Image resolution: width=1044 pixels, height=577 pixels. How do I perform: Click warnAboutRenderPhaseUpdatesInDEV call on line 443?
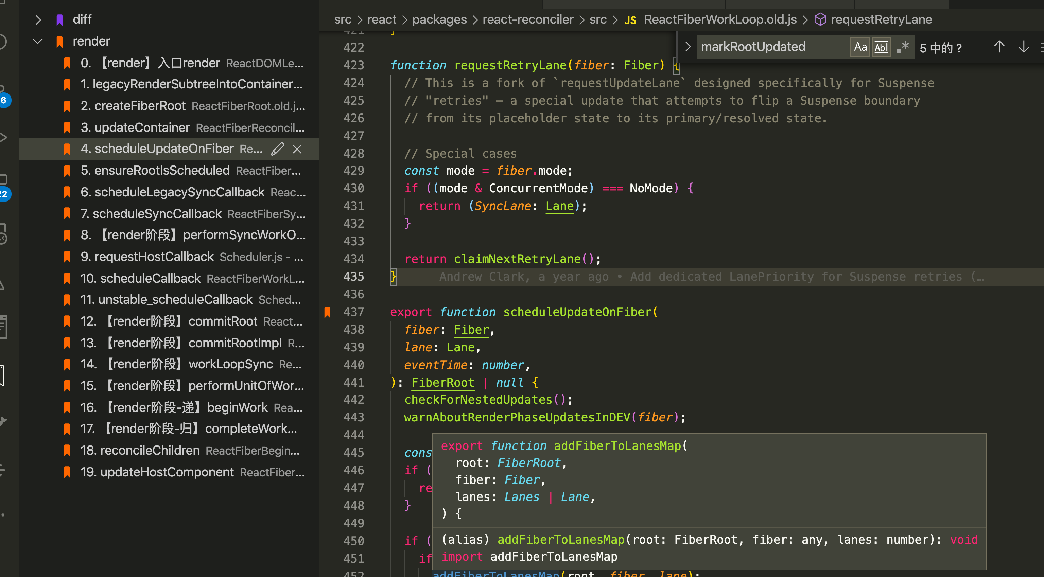click(x=517, y=417)
